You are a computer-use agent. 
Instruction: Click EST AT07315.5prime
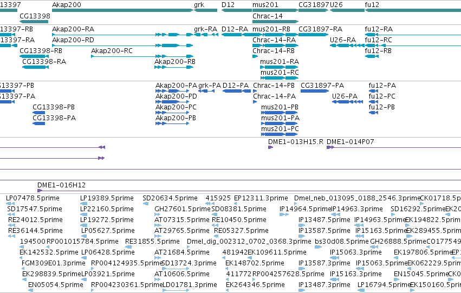[158, 225]
